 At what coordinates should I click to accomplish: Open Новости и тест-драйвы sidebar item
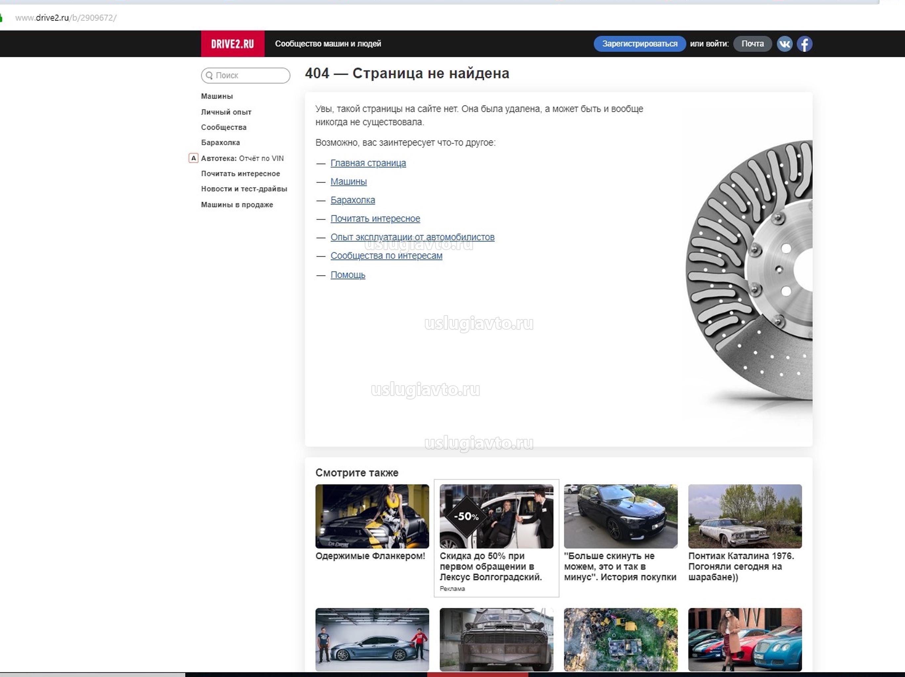[244, 189]
